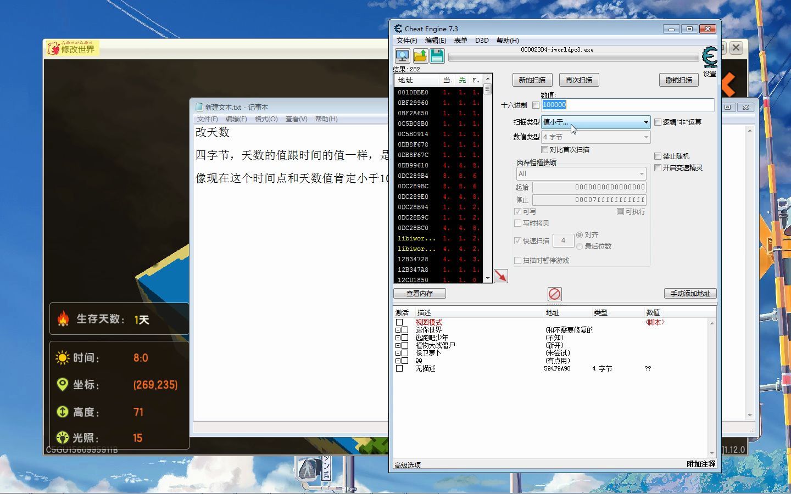Viewport: 791px width, 494px height.
Task: Click the red clear-list circle icon
Action: [x=555, y=294]
